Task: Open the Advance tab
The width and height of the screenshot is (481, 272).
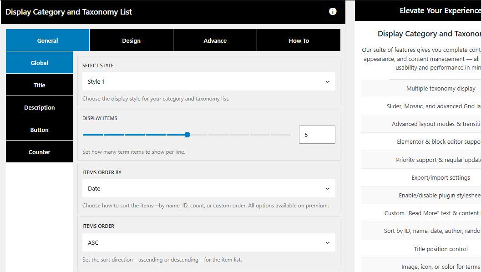Action: (x=215, y=40)
